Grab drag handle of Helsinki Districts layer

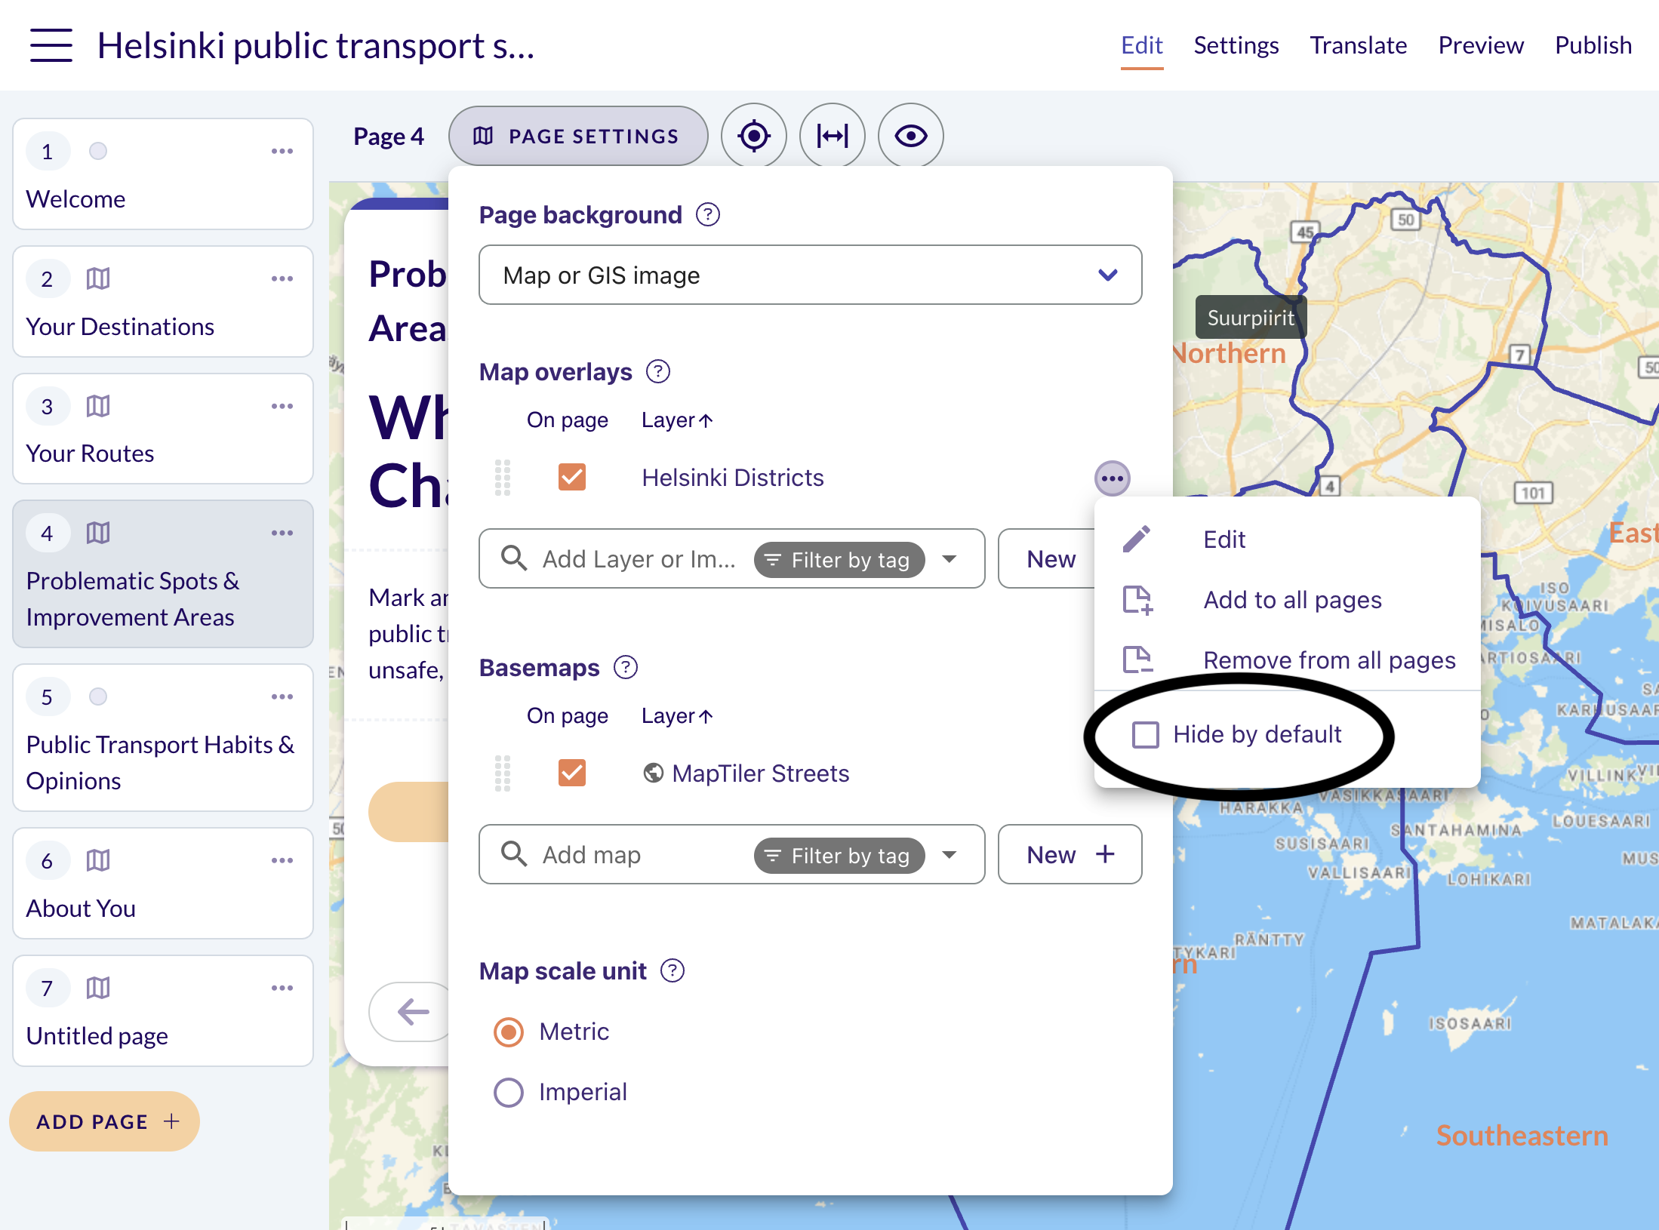pos(503,478)
